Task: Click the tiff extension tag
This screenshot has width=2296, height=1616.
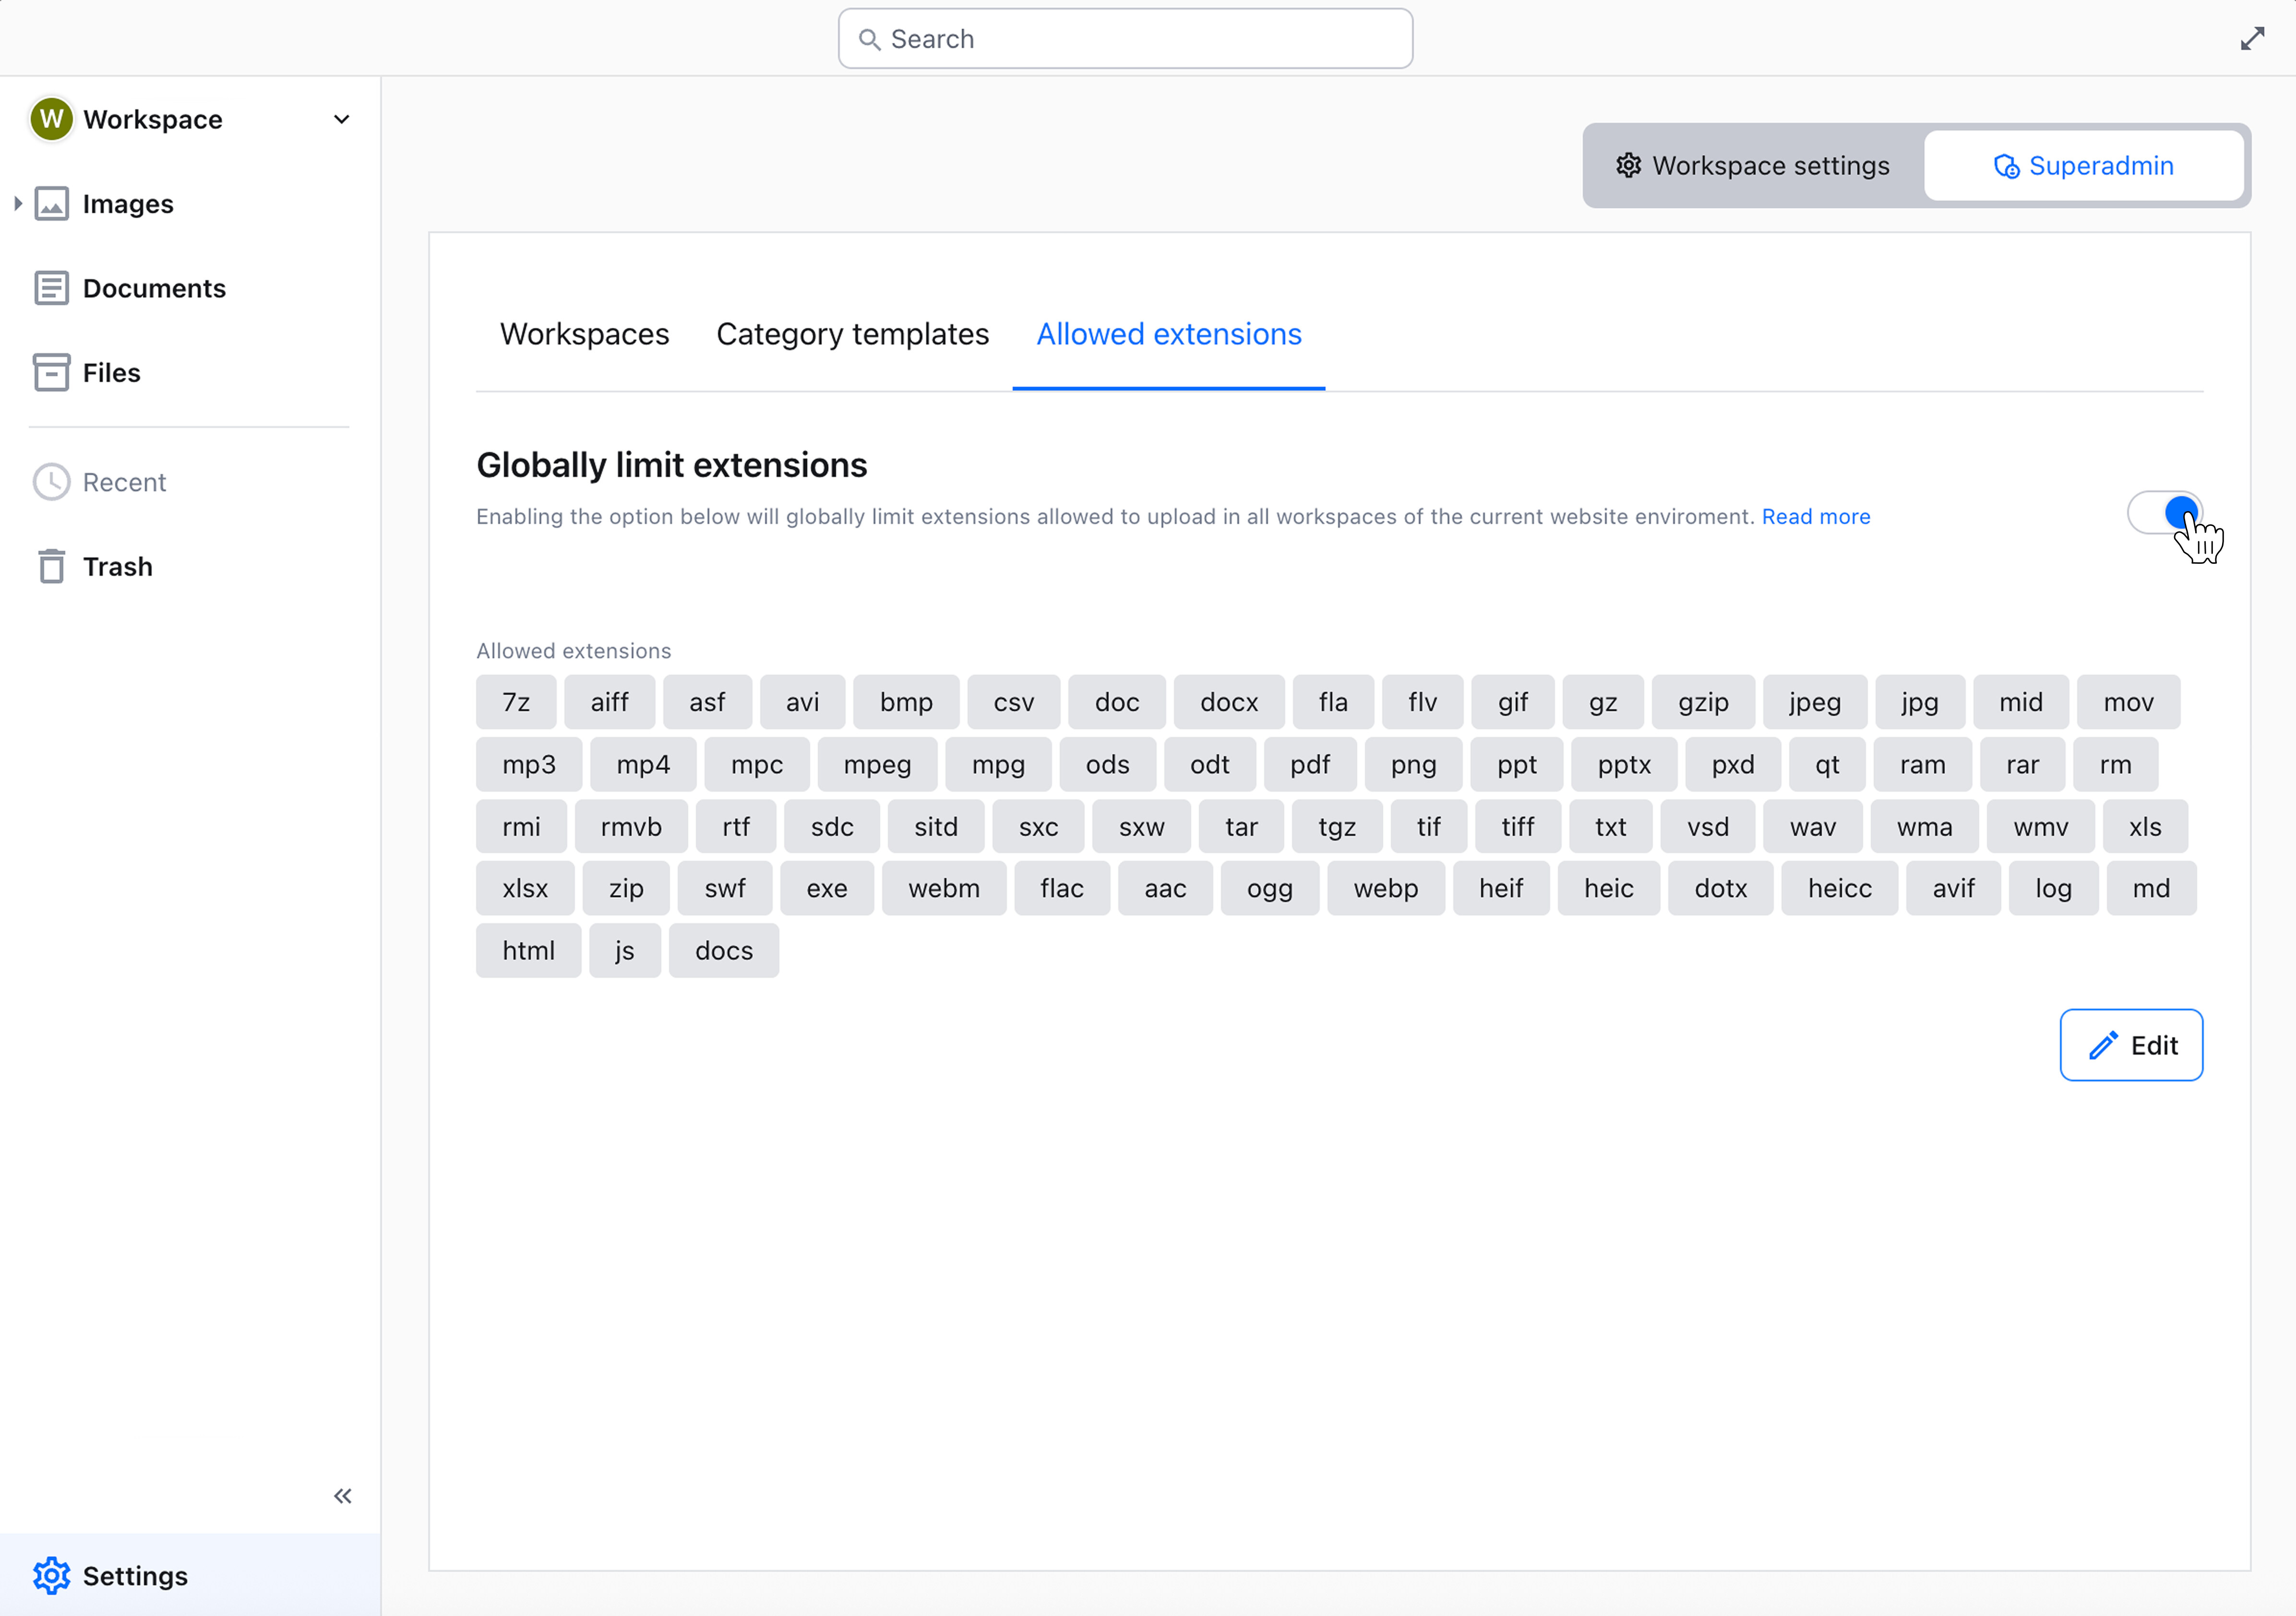Action: click(x=1517, y=826)
